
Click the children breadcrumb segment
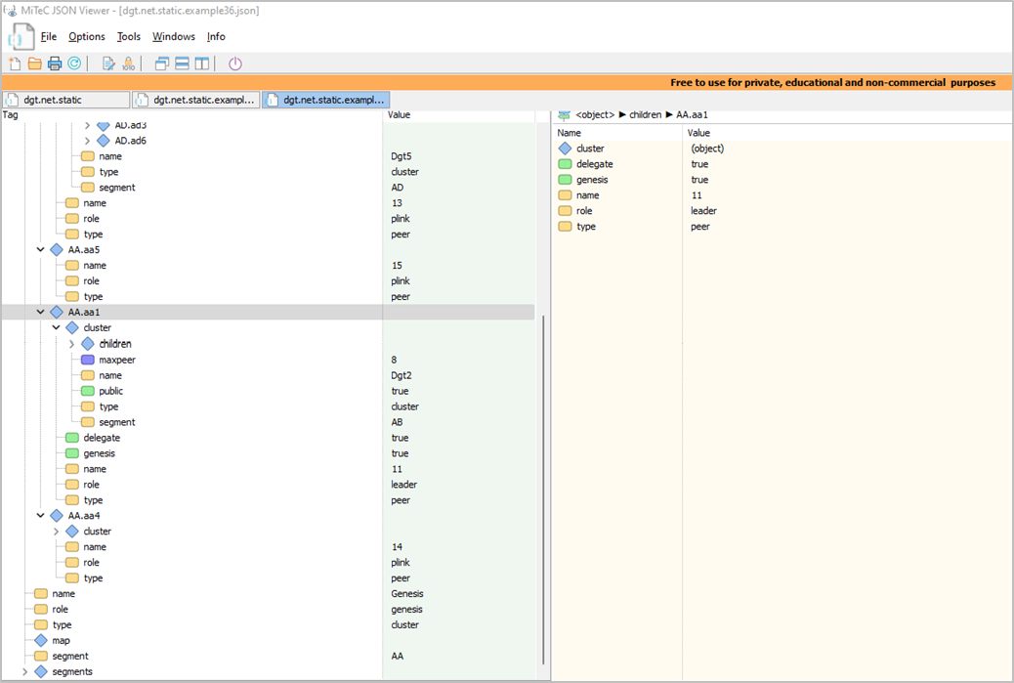point(646,115)
